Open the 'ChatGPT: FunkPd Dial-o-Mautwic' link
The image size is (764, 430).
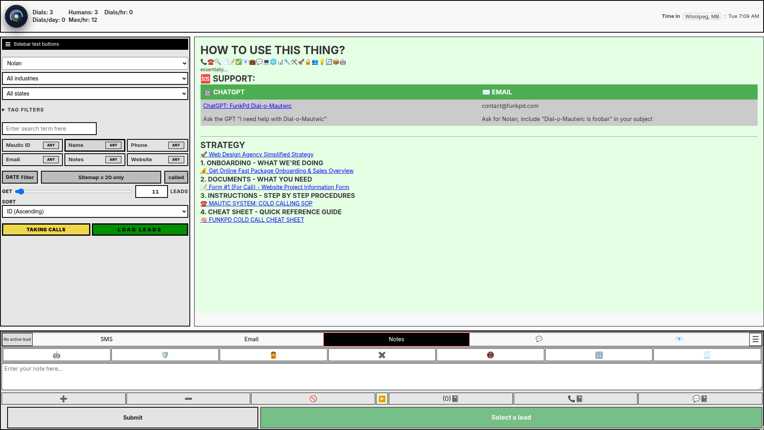tap(247, 106)
